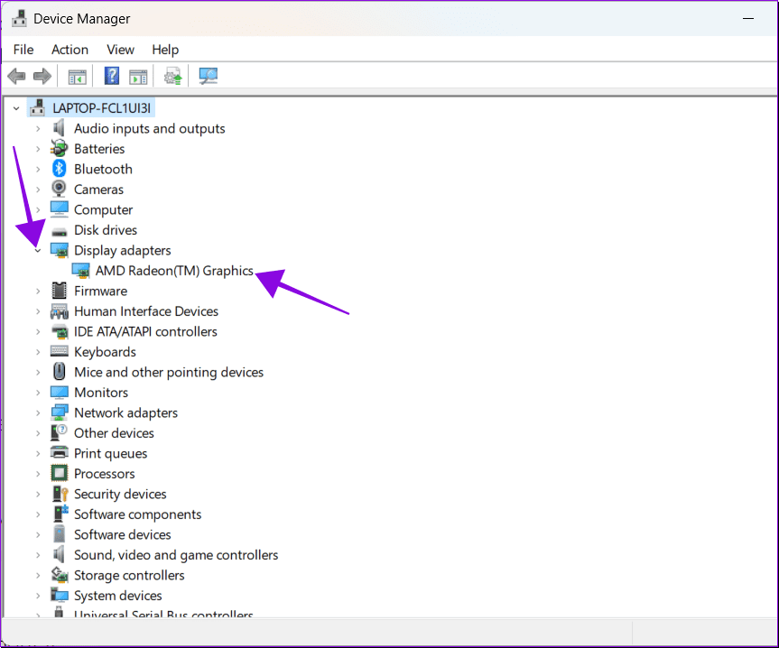This screenshot has height=648, width=779.
Task: Expand the Processors category
Action: (x=38, y=474)
